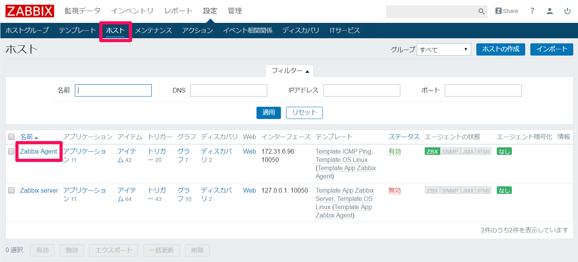The image size is (578, 262).
Task: Click the インポート button
Action: tap(552, 49)
